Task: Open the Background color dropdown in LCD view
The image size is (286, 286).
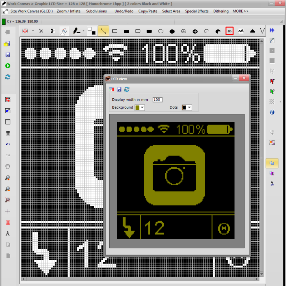Action: [x=142, y=108]
